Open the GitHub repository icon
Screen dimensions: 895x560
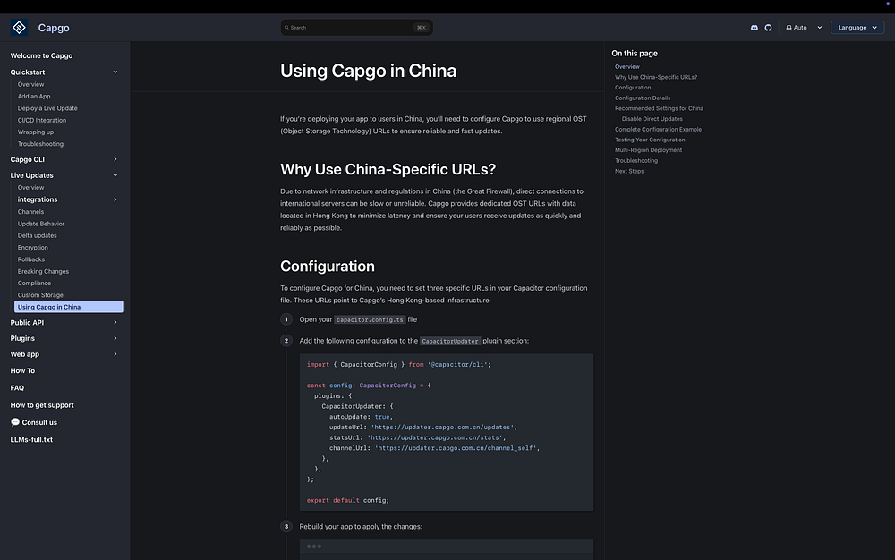[767, 28]
